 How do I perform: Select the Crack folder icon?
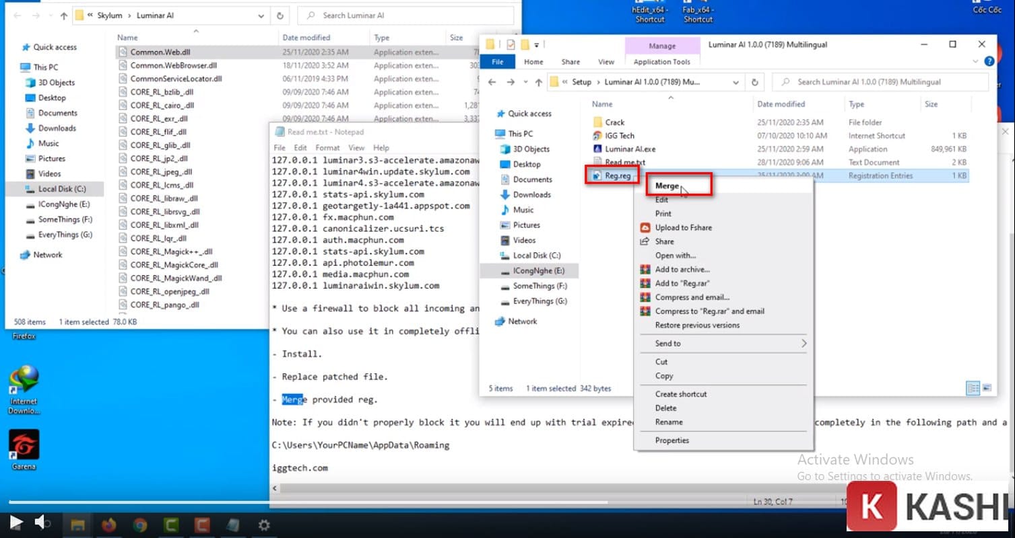pyautogui.click(x=597, y=122)
